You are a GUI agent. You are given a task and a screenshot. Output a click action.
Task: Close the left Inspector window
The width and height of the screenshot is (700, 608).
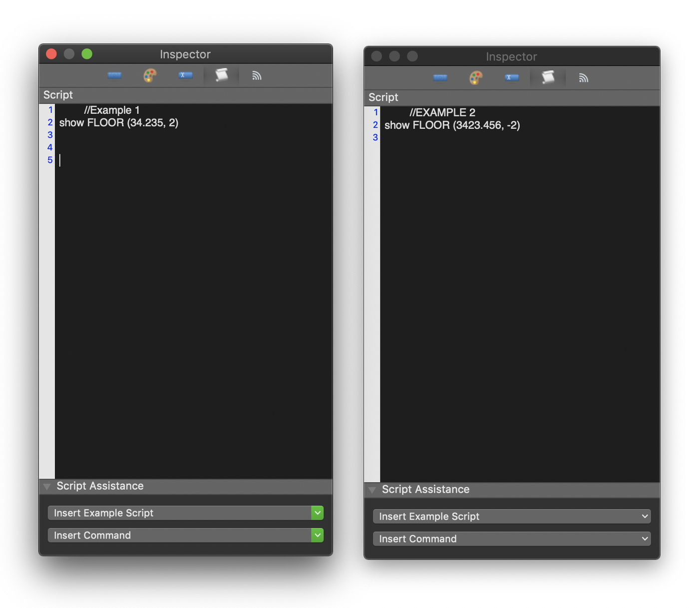(x=51, y=54)
